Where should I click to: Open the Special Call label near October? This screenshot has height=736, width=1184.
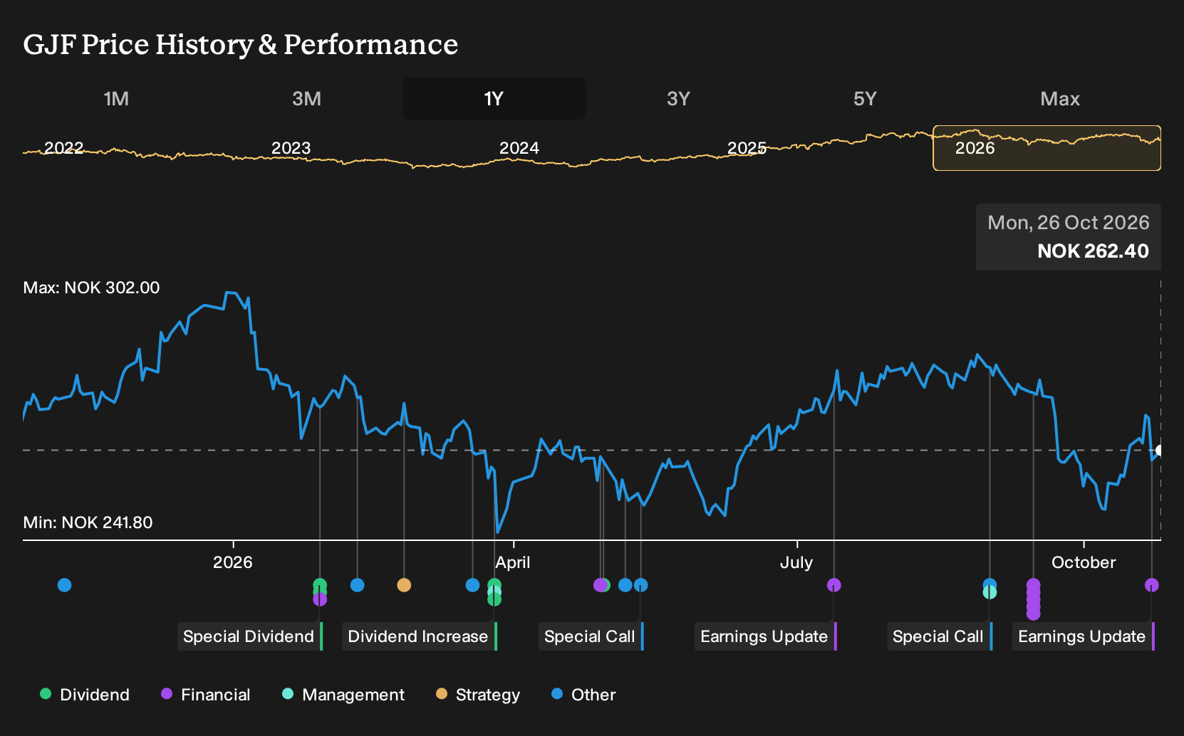click(940, 636)
